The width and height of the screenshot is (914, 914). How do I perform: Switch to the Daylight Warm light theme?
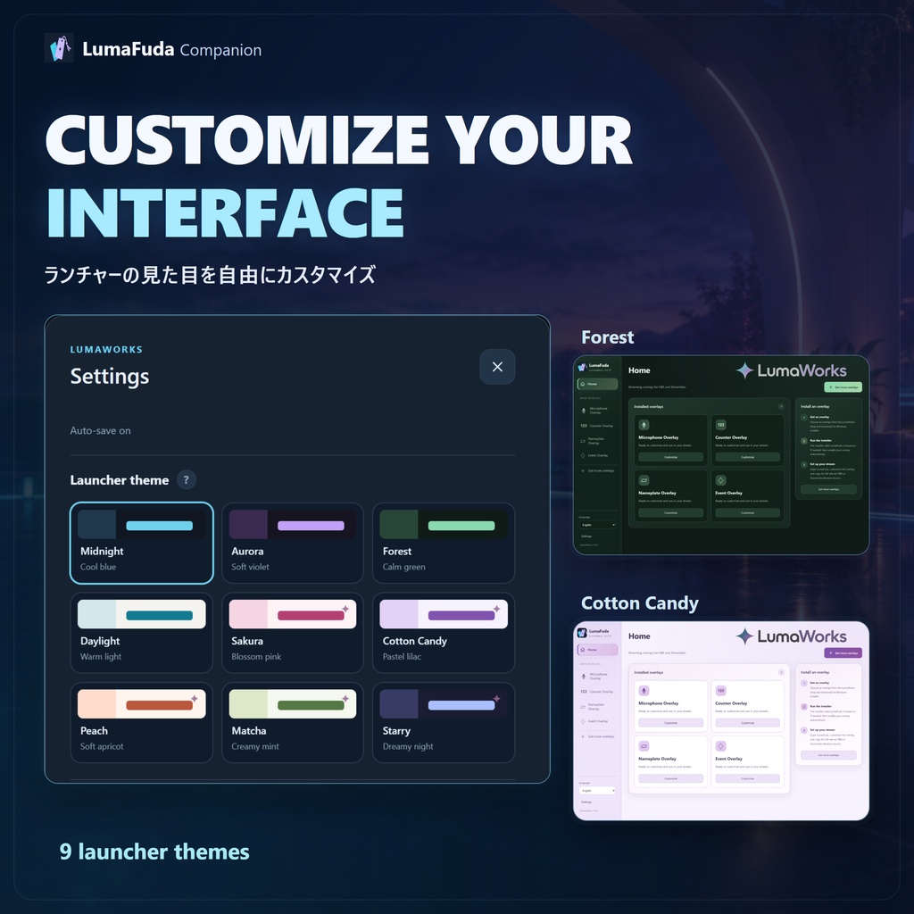142,633
